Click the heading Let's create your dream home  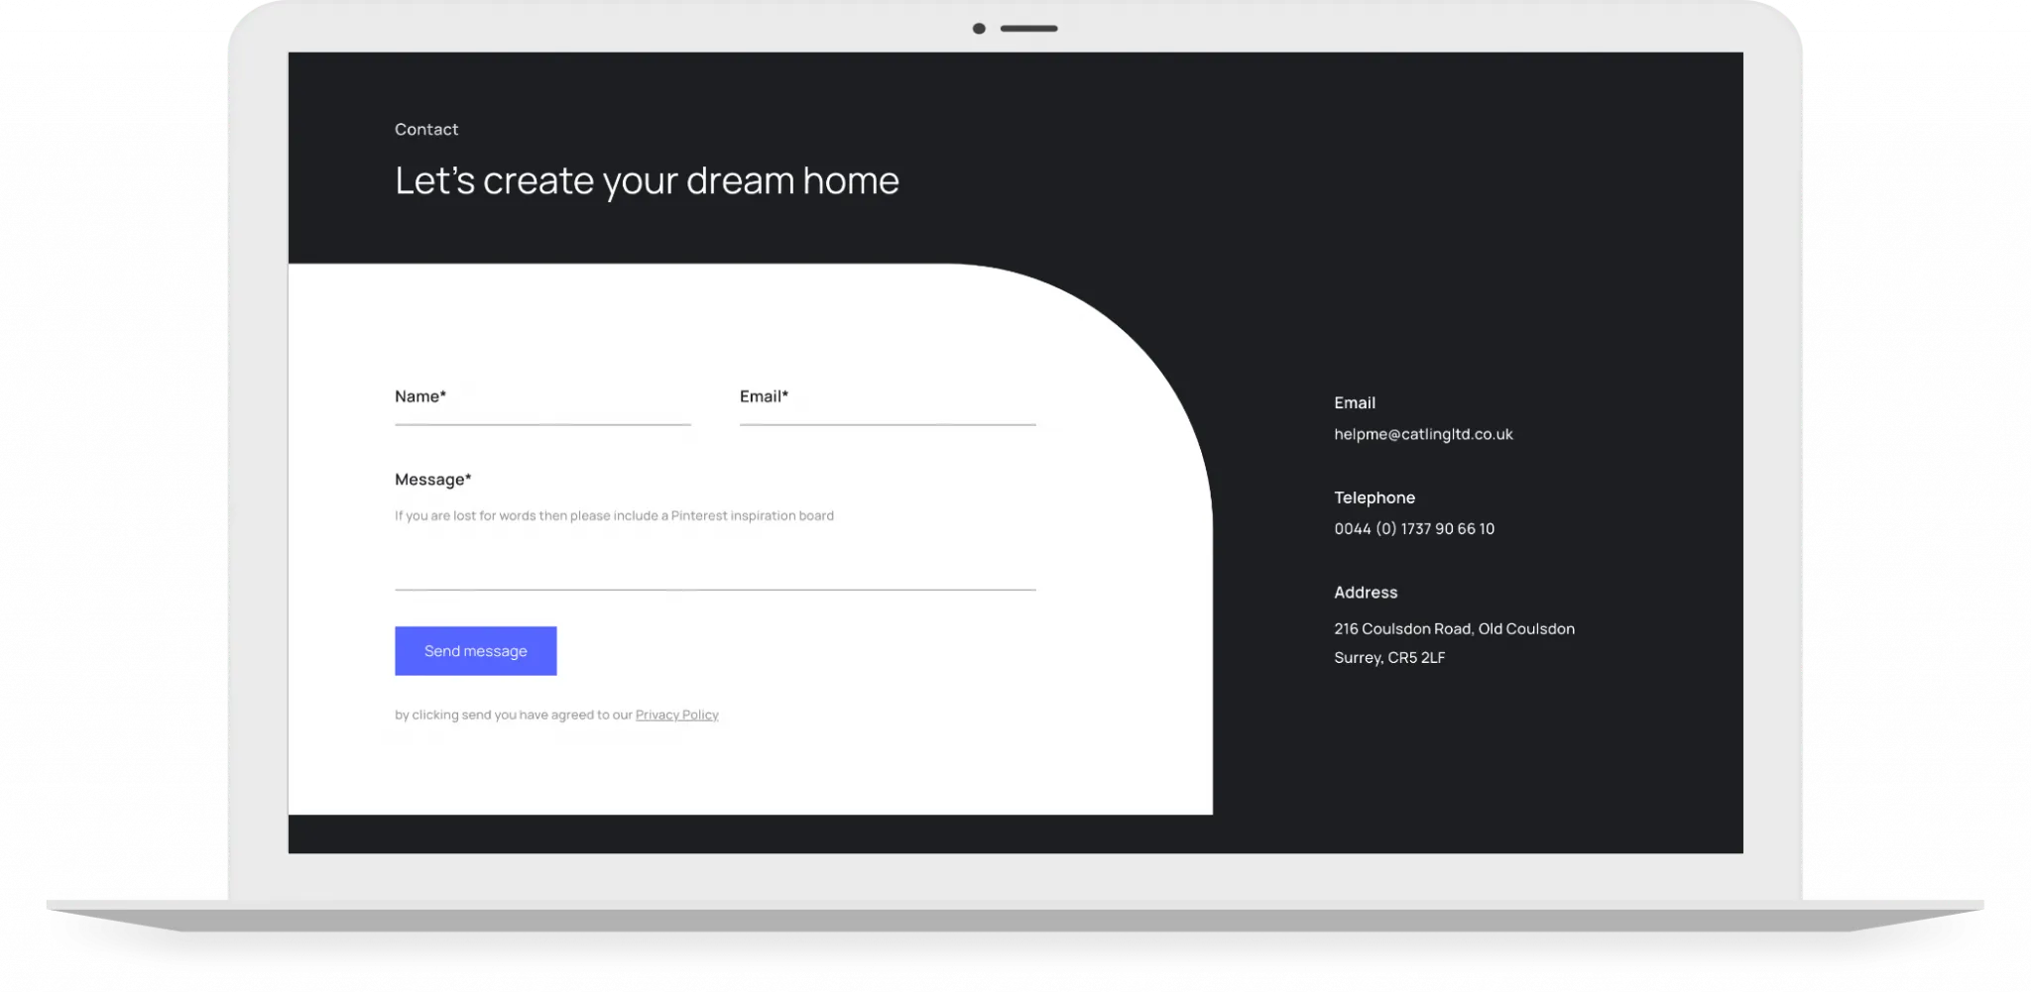(647, 180)
